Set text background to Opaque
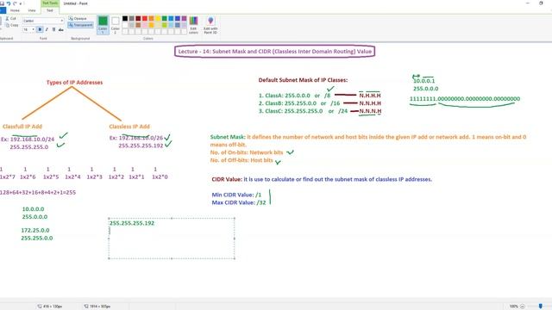Viewport: 552px width, 310px height. (x=78, y=18)
